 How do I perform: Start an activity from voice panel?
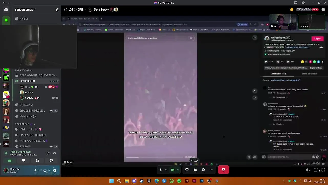37,161
